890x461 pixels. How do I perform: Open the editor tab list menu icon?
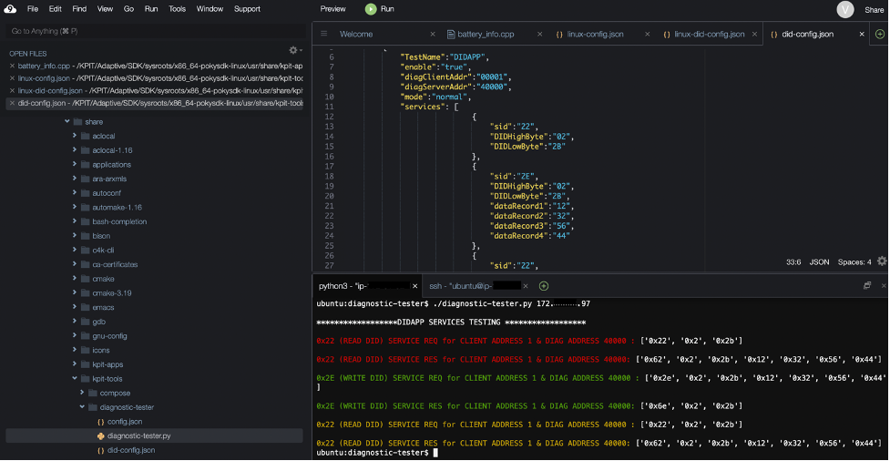323,34
